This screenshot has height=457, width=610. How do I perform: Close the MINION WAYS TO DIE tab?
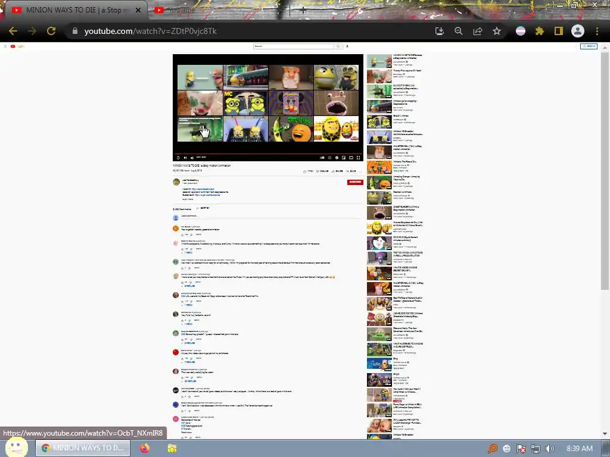(x=138, y=10)
